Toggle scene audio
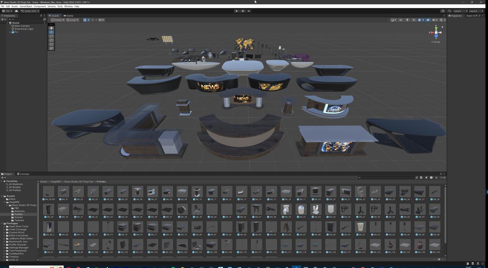The height and width of the screenshot is (268, 488). coord(414,20)
